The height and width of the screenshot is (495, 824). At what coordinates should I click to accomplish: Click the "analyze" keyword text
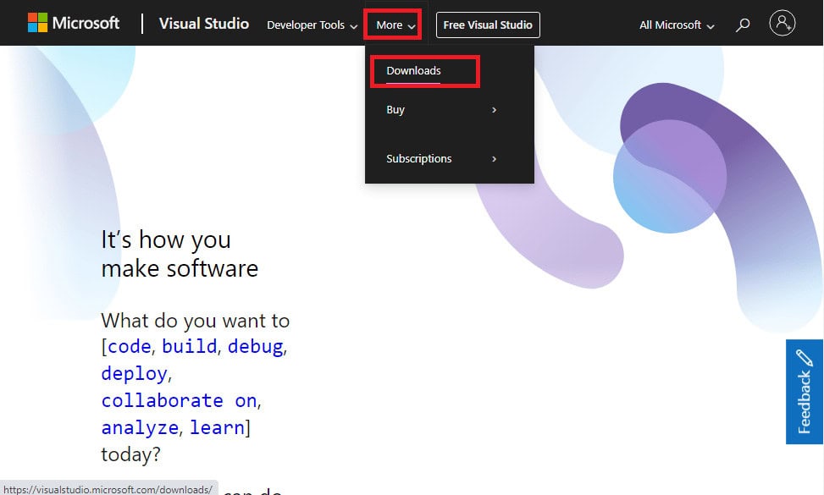coord(140,428)
